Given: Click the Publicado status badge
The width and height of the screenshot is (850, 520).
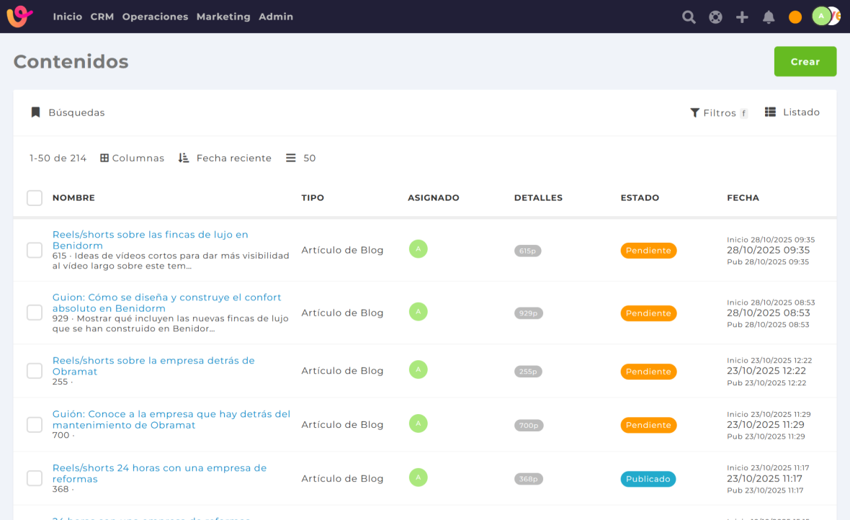Looking at the screenshot, I should [648, 479].
